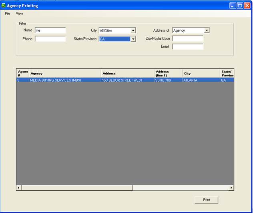Click the horizontal scrollbar left arrow
Screen dimensions: 253x213
point(19,188)
